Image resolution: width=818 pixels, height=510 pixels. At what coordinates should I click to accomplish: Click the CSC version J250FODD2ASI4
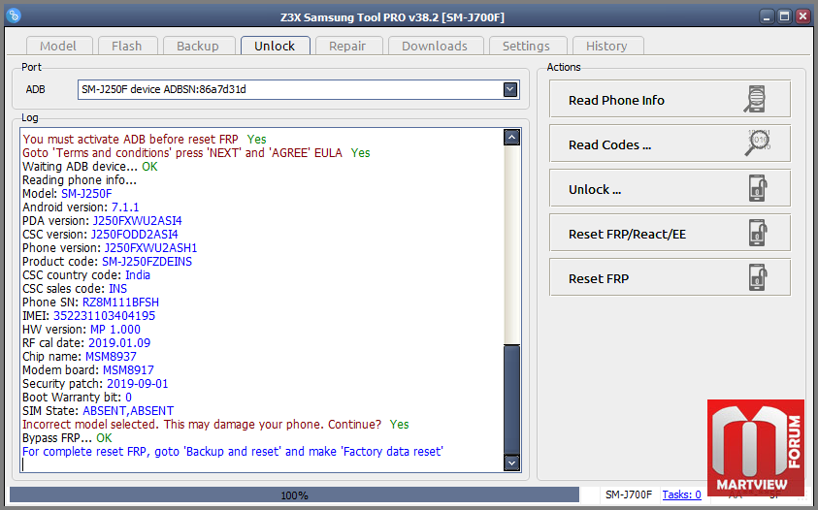(x=135, y=234)
